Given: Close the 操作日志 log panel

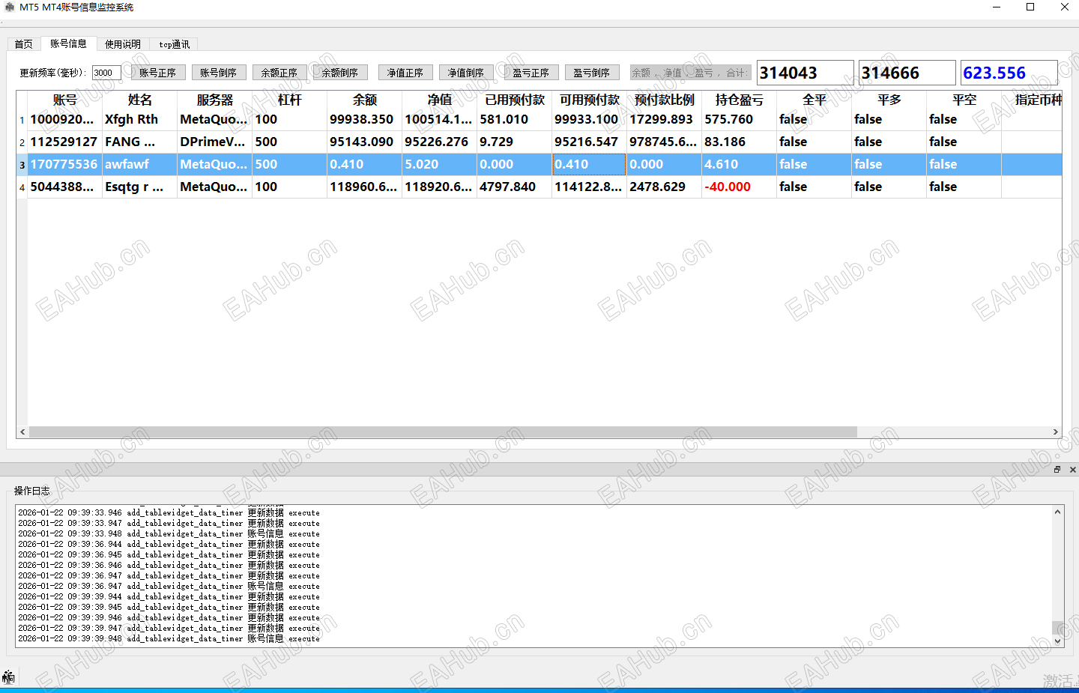Looking at the screenshot, I should (1072, 470).
